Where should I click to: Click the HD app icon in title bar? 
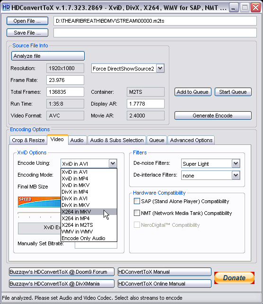tap(6, 8)
